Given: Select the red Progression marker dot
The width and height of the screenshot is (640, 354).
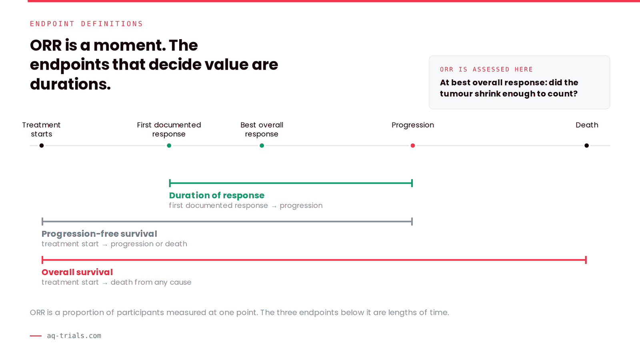Looking at the screenshot, I should tap(413, 146).
